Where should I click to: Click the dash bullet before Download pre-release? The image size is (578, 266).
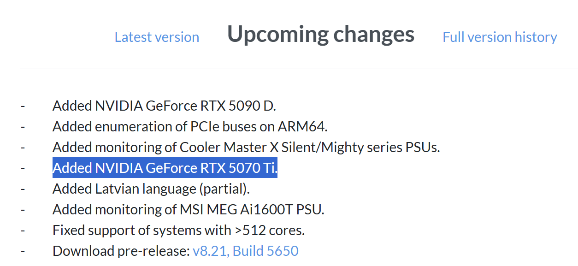(x=23, y=252)
